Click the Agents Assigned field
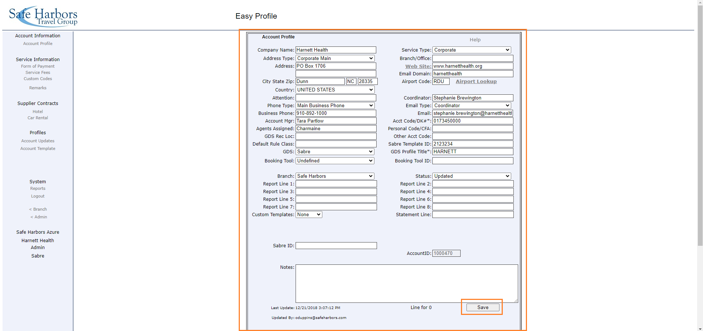The width and height of the screenshot is (703, 331). 336,129
